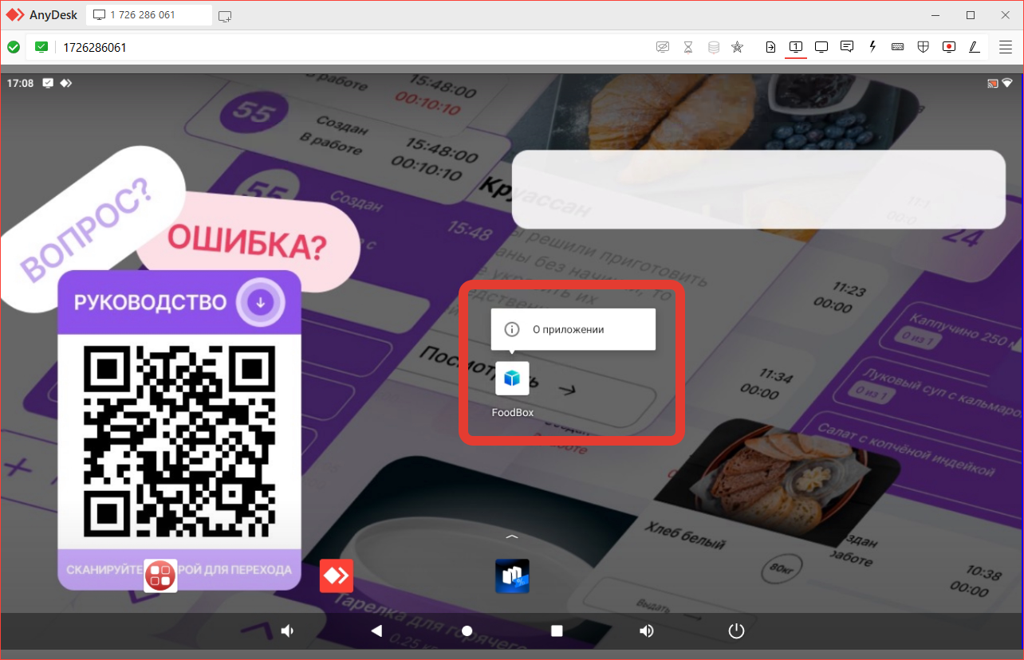The width and height of the screenshot is (1024, 660).
Task: Click the new session tab button
Action: 225,16
